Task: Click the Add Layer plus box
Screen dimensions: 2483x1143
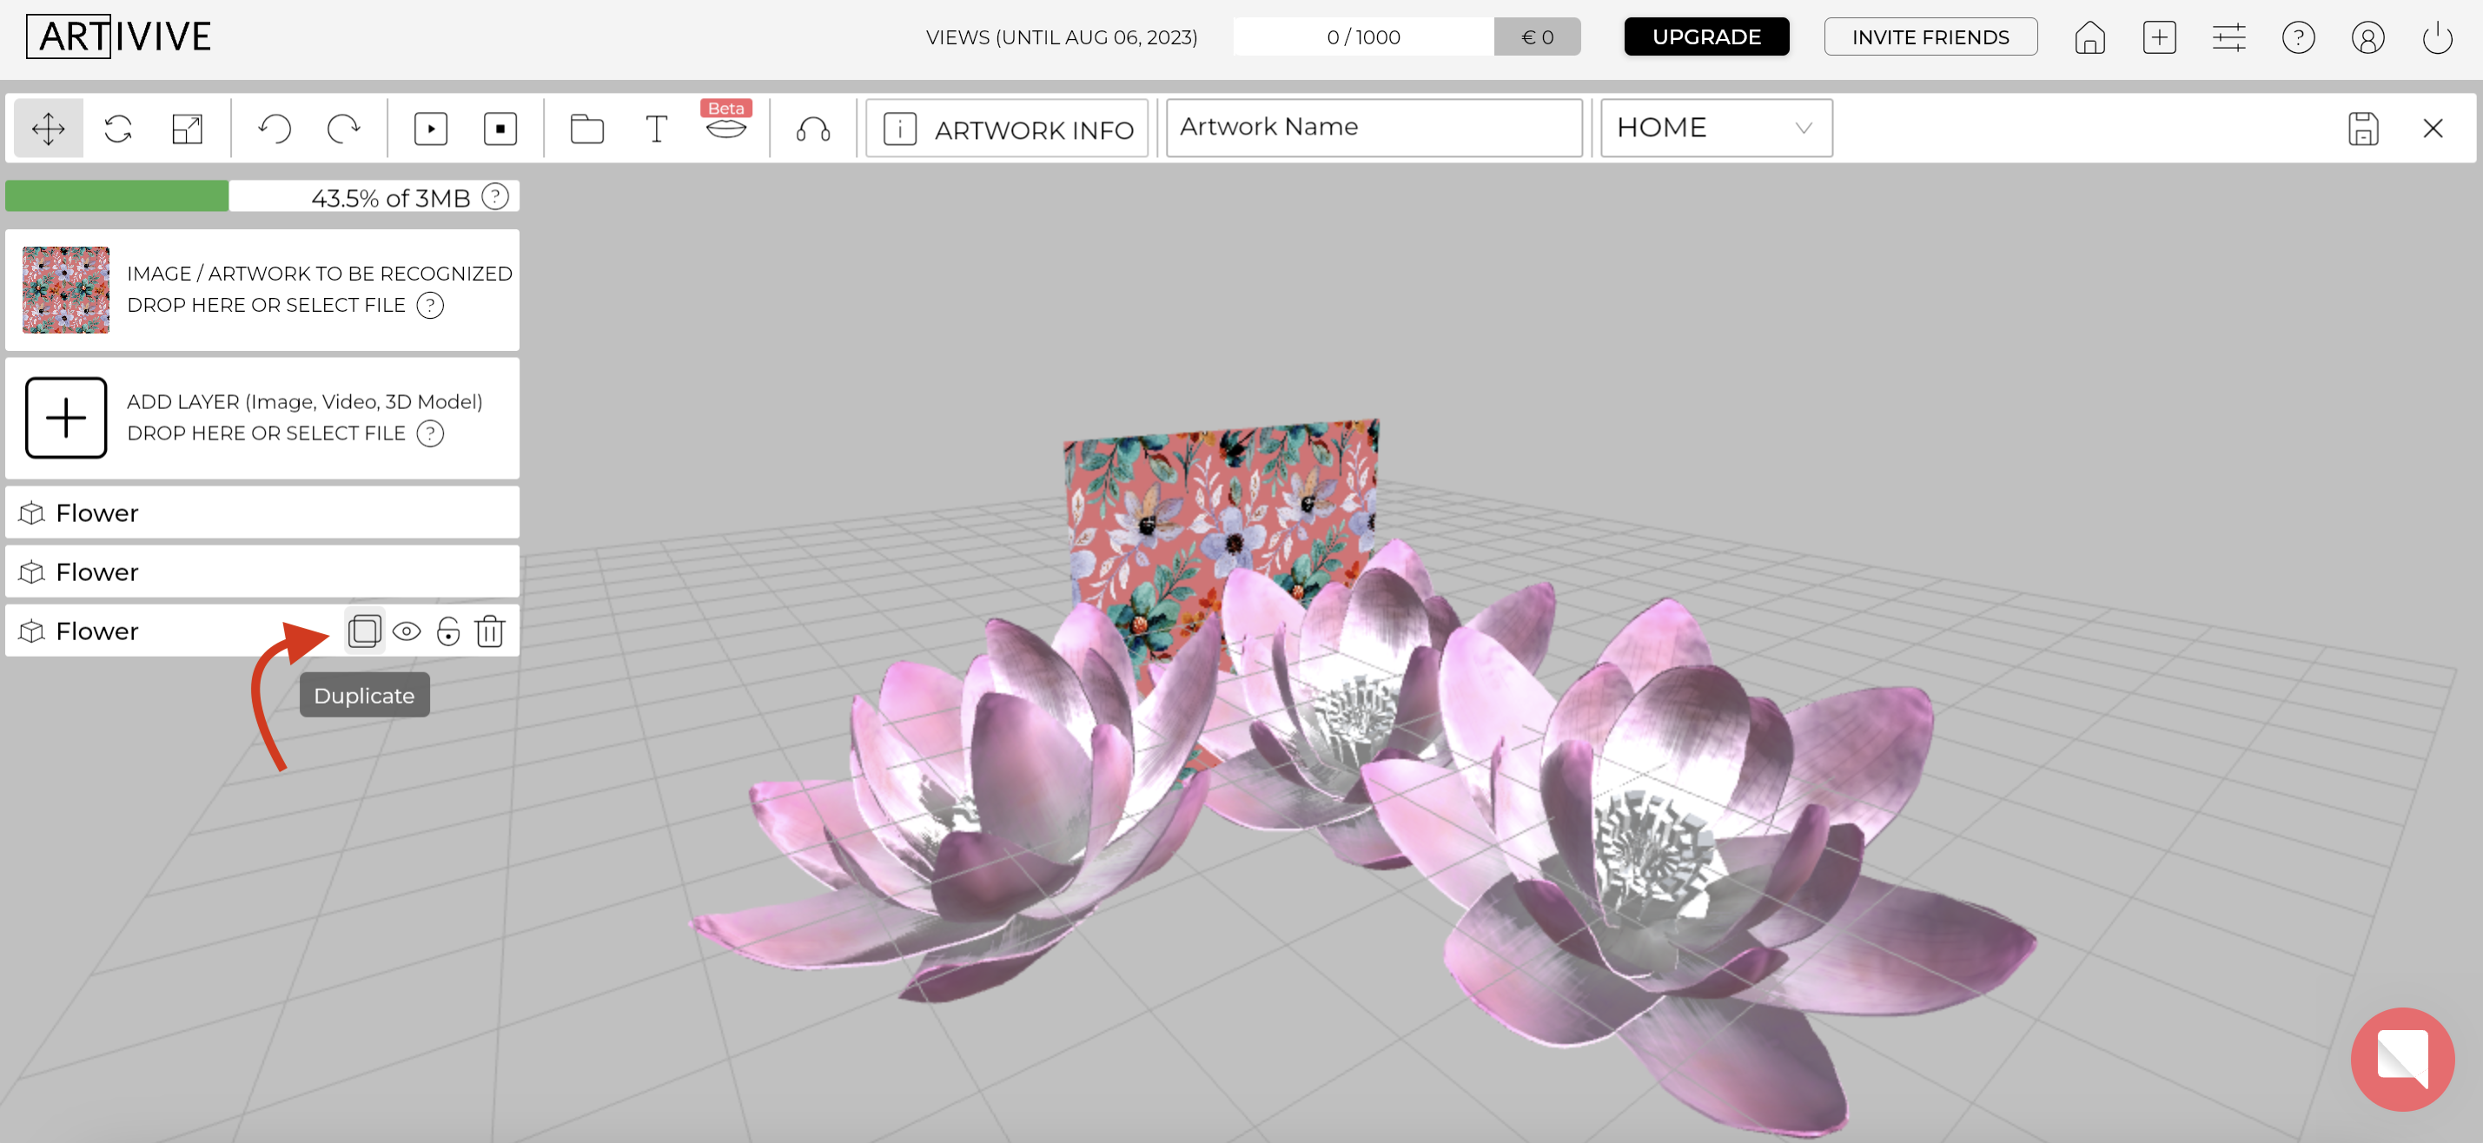Action: pos(65,417)
